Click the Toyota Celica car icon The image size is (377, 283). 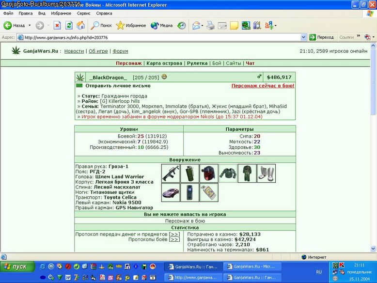171,192
